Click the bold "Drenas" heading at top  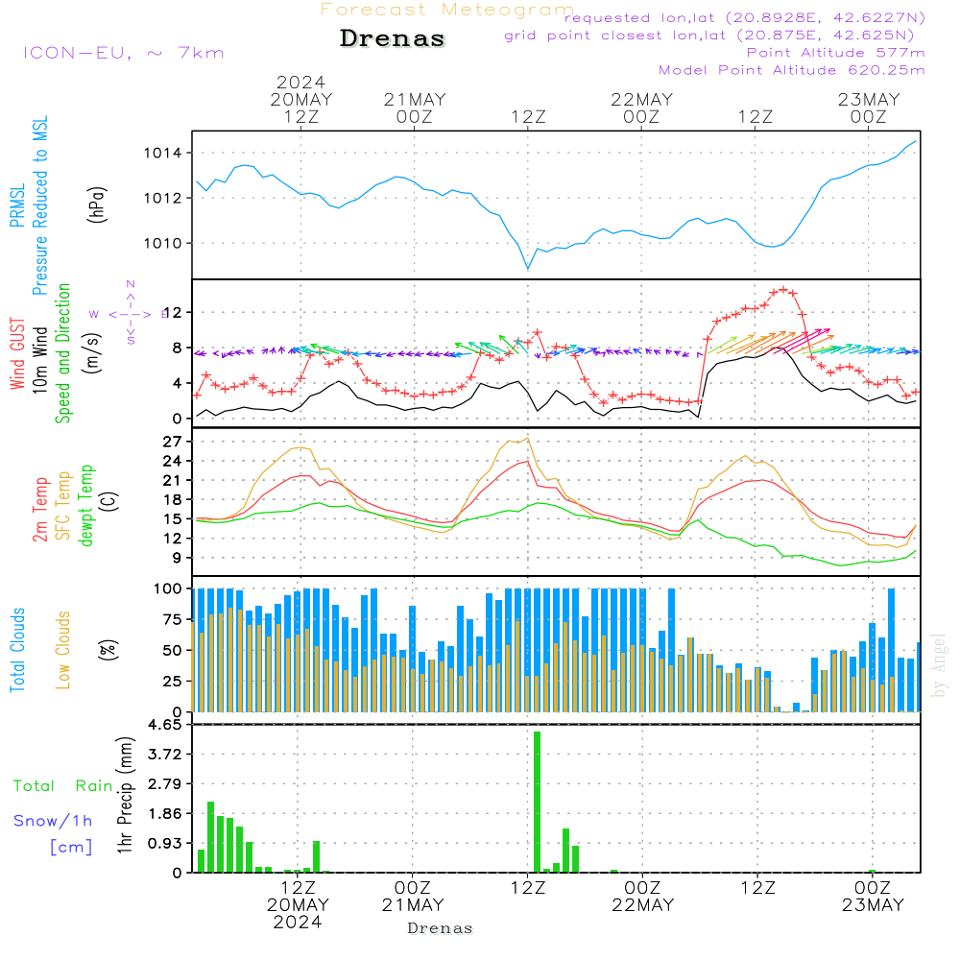click(392, 38)
